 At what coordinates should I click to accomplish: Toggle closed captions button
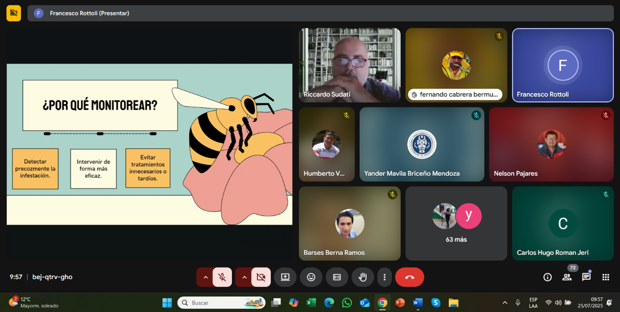337,277
